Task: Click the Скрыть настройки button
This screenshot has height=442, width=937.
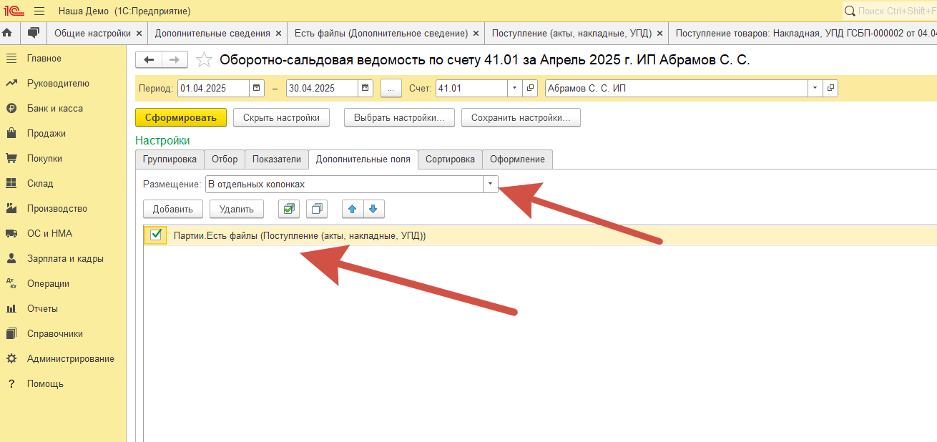Action: (x=281, y=118)
